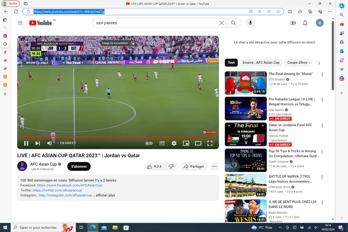The height and width of the screenshot is (232, 348).
Task: Dislike the video with thumbs down
Action: pyautogui.click(x=171, y=166)
